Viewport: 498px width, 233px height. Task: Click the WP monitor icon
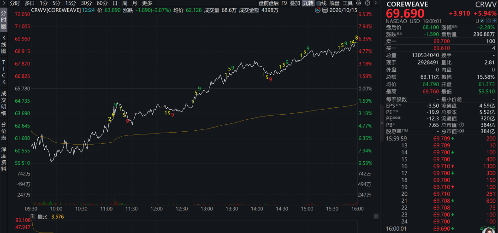point(325,10)
